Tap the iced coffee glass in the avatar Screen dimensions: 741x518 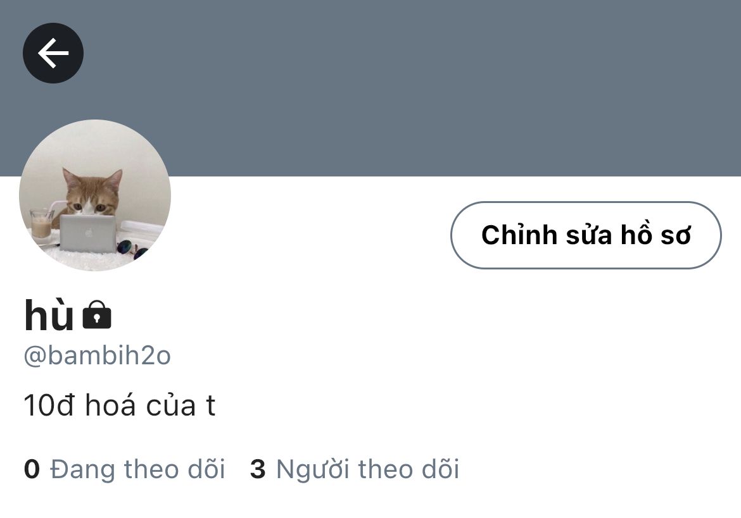(42, 223)
